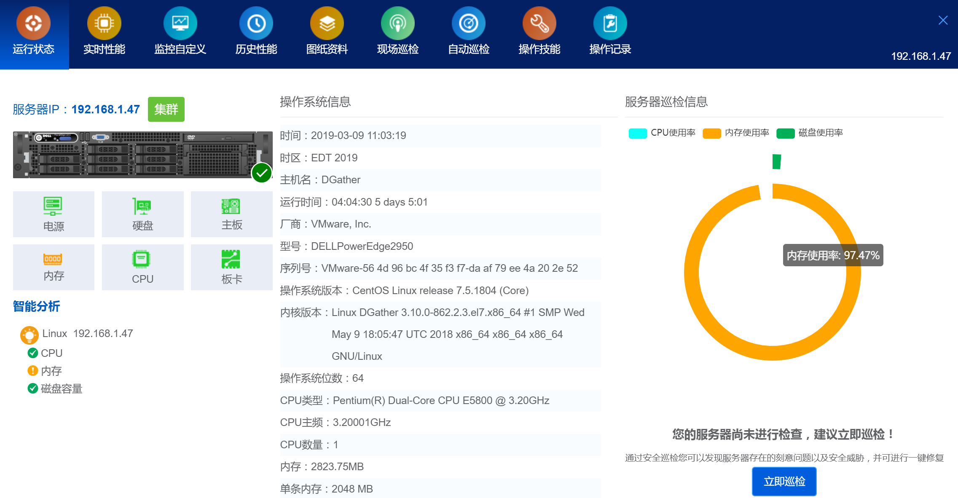Switch to 运行状态 tab
The image size is (958, 498).
pos(34,34)
